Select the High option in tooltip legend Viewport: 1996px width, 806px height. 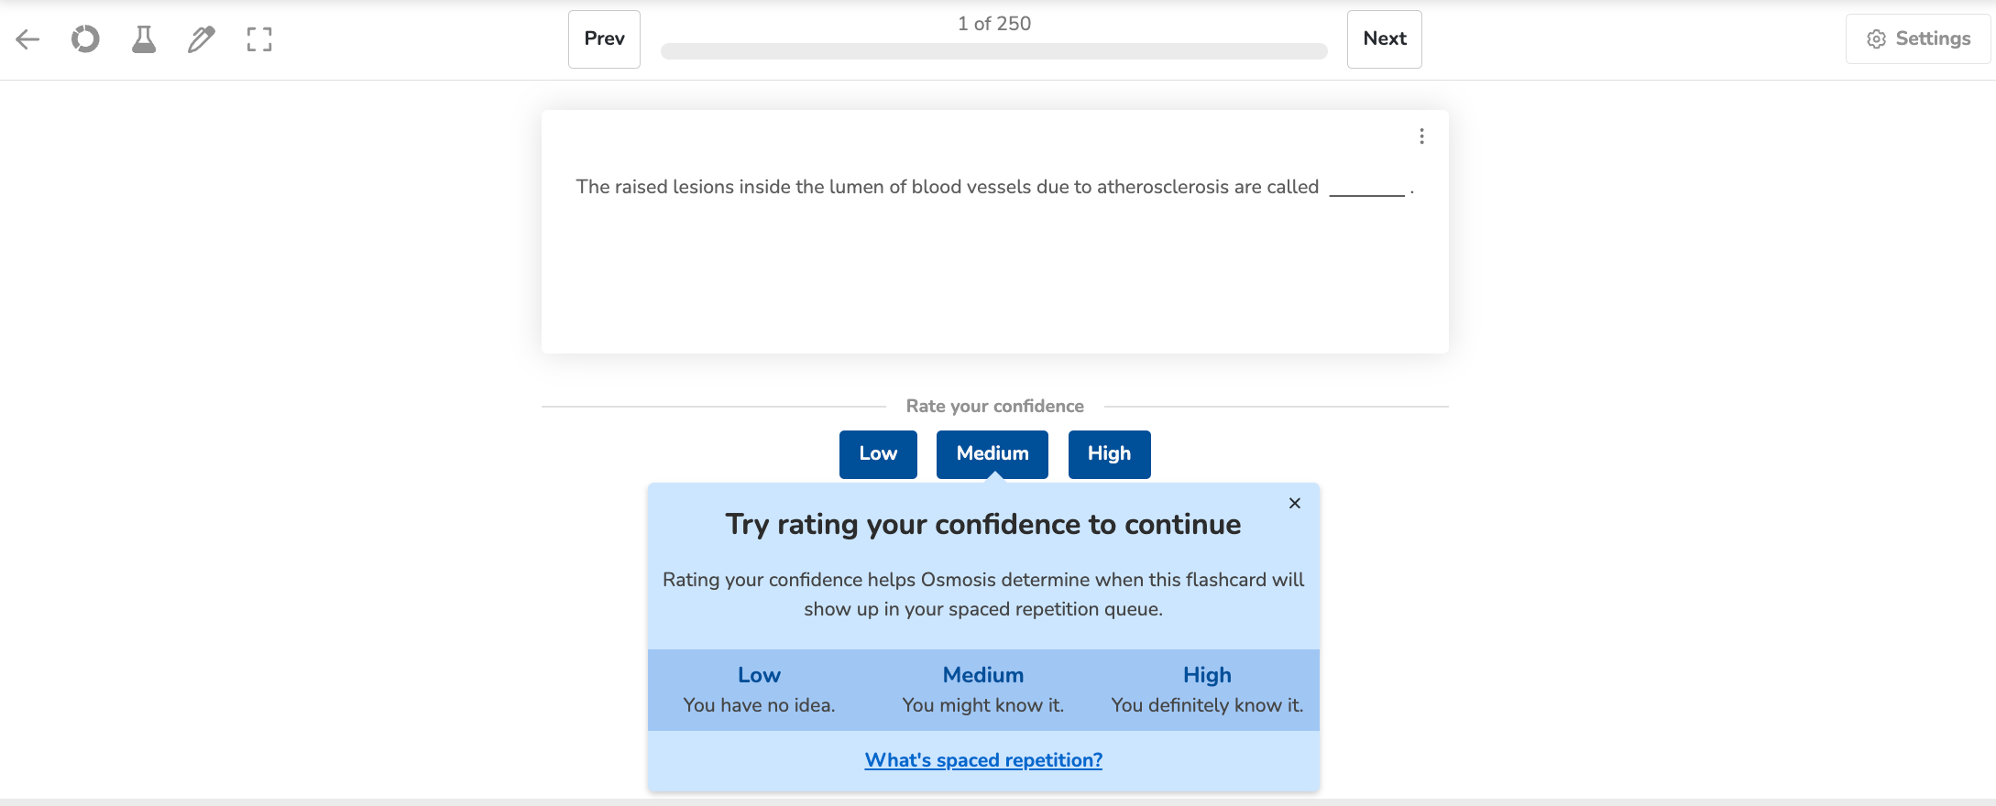[x=1207, y=689]
